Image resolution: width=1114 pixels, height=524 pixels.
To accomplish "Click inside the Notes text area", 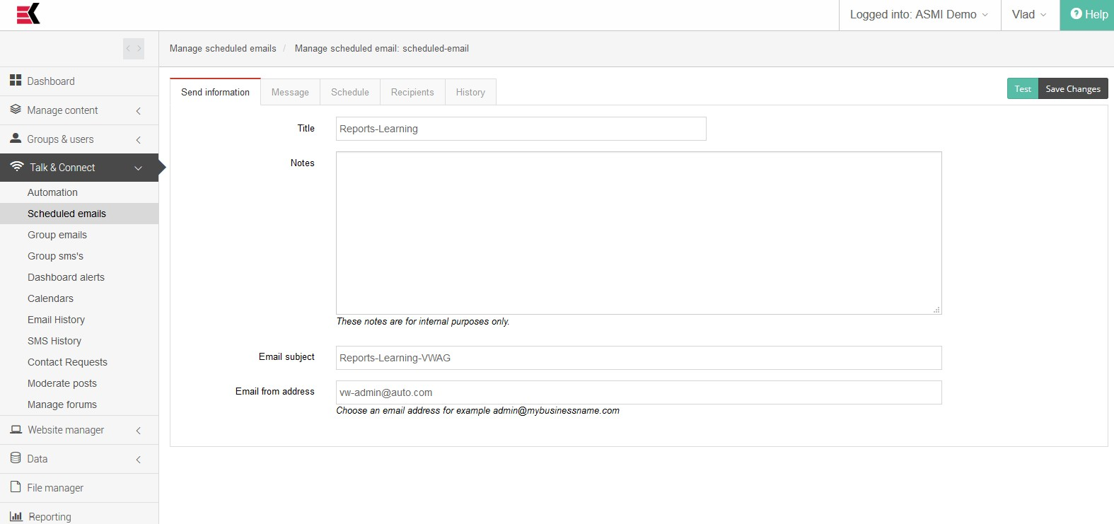I will pyautogui.click(x=639, y=233).
